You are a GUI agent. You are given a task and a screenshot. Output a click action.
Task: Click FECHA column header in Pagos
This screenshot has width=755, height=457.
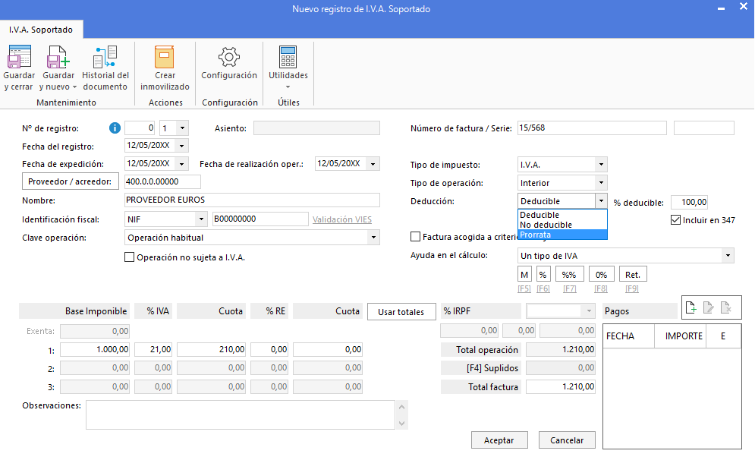[628, 336]
